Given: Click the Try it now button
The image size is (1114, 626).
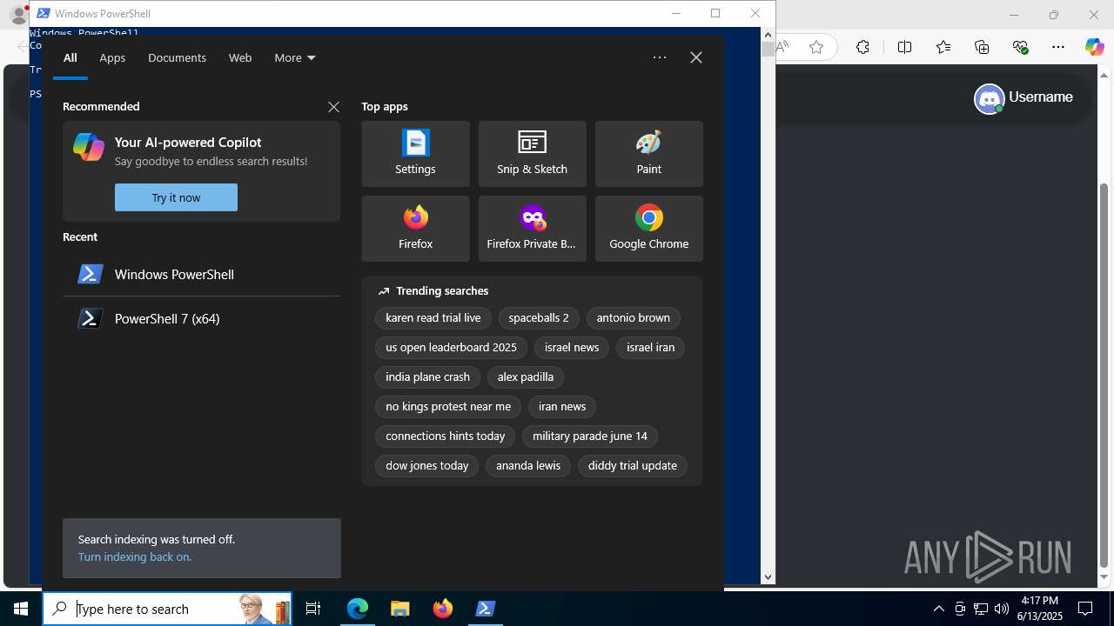Looking at the screenshot, I should pyautogui.click(x=176, y=197).
